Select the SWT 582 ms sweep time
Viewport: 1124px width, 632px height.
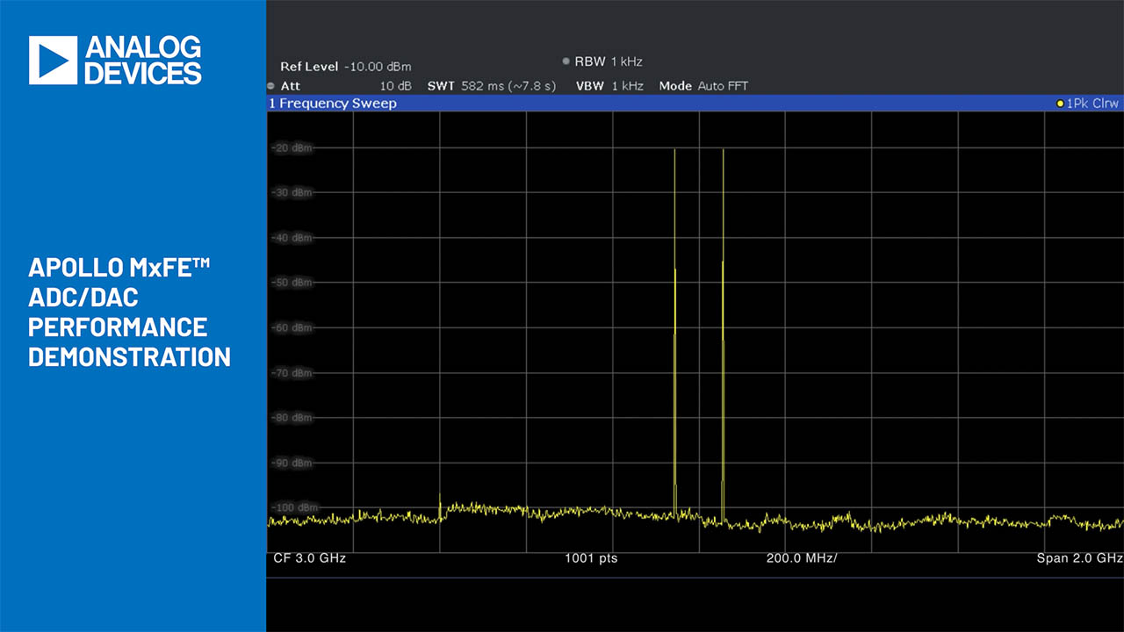(491, 86)
